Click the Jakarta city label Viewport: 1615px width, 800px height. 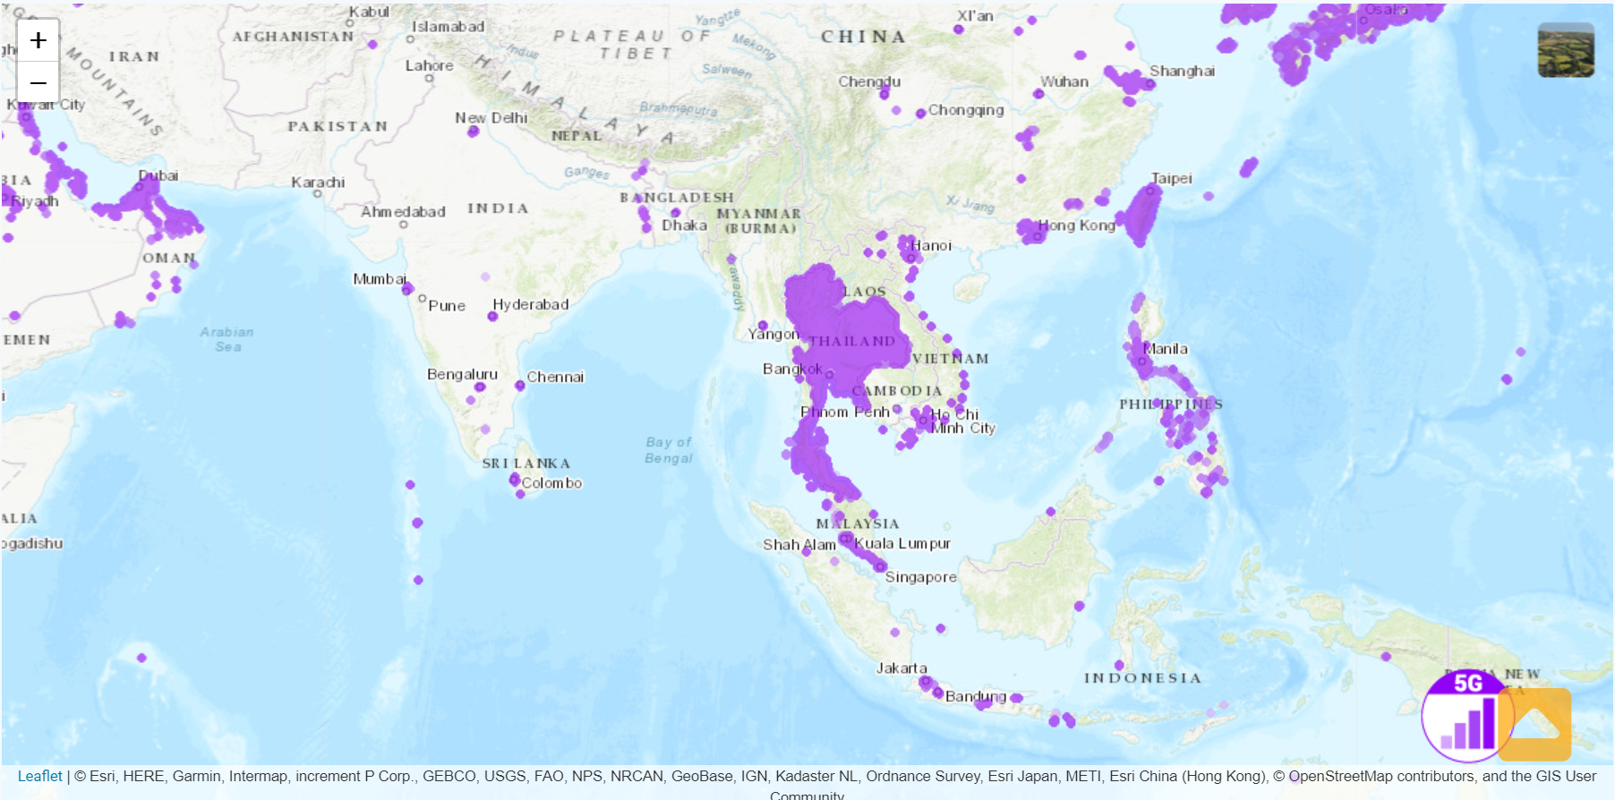901,668
